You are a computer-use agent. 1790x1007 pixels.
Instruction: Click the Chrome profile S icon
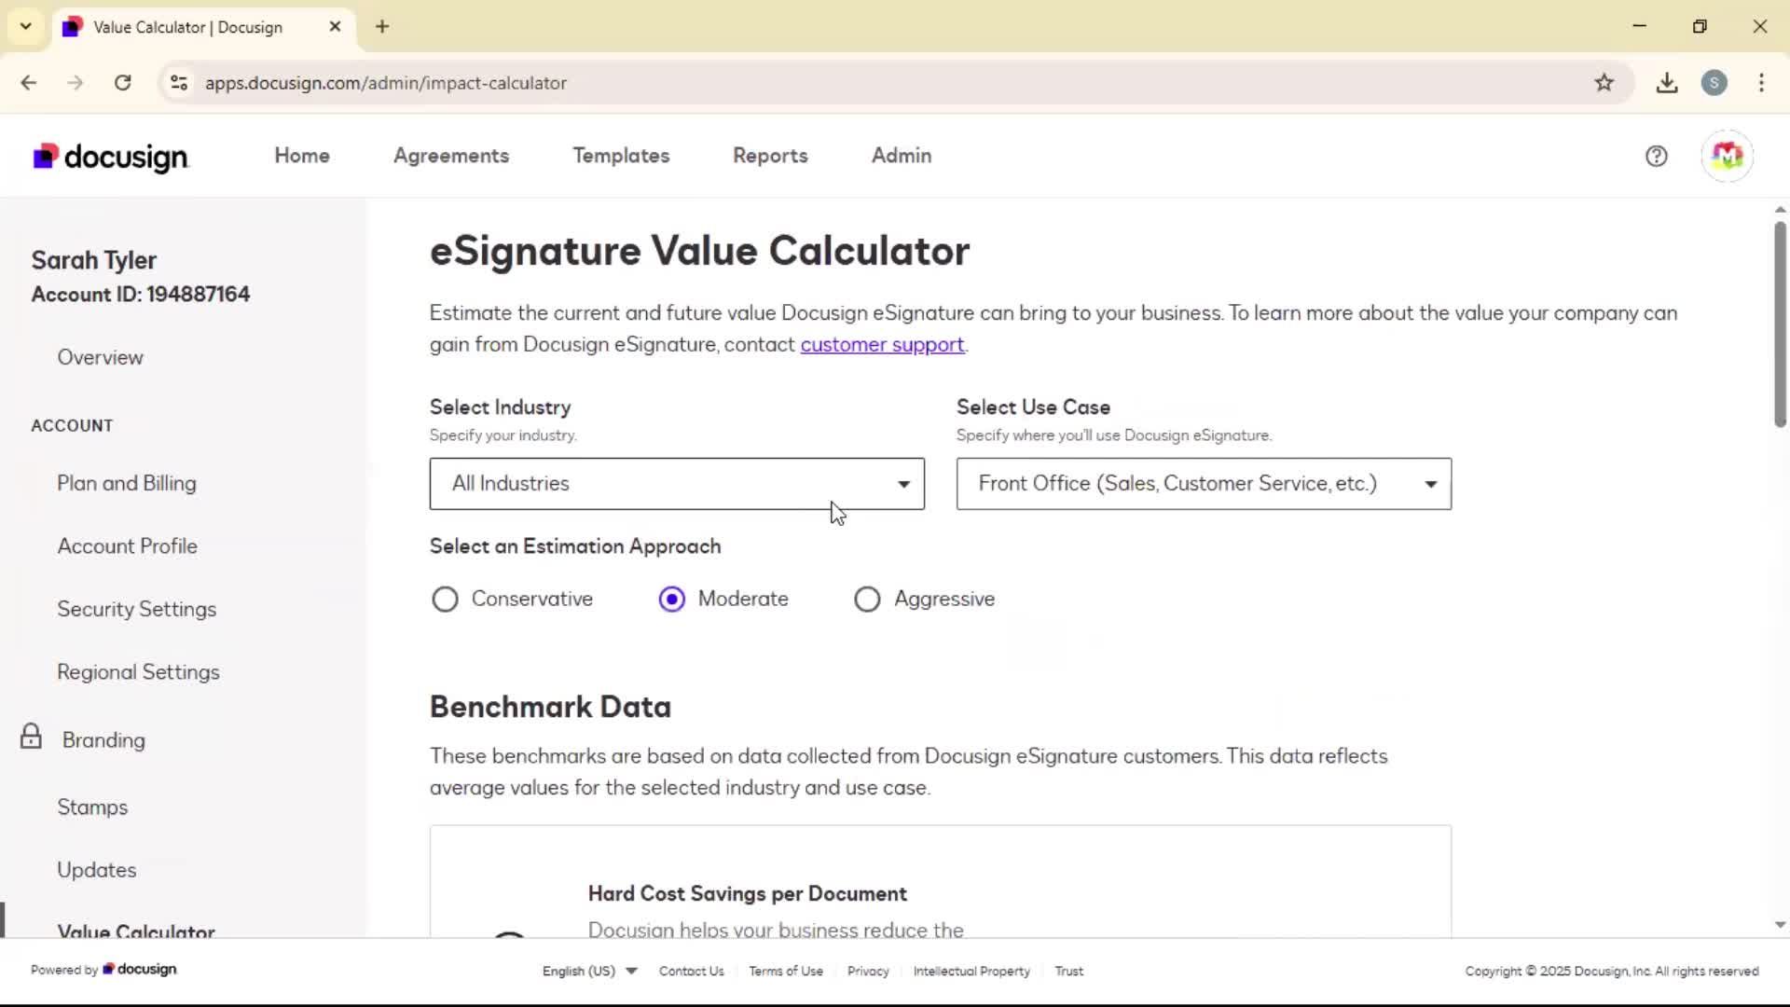[1714, 83]
